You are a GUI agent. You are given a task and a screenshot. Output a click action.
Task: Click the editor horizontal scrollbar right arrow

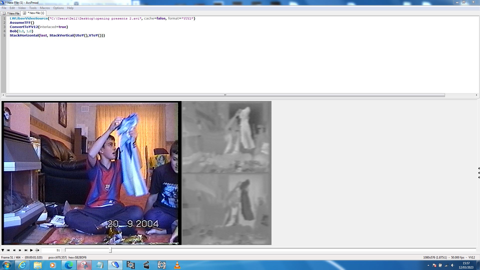[476, 95]
